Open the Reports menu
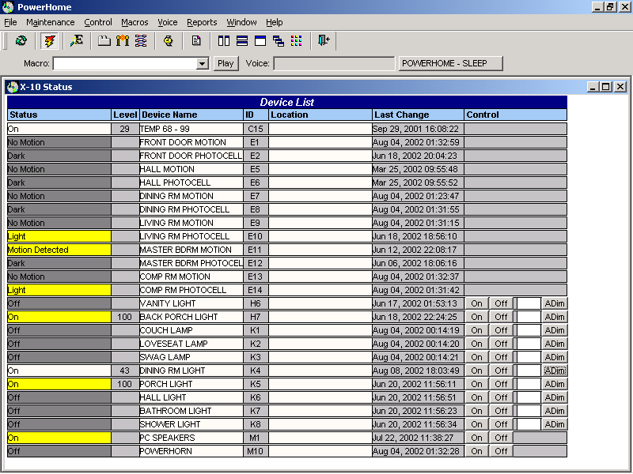Image resolution: width=633 pixels, height=474 pixels. point(202,23)
